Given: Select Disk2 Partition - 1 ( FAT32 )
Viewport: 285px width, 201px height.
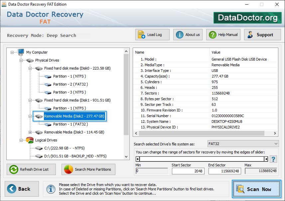Looking at the screenshot, I should click(71, 124).
